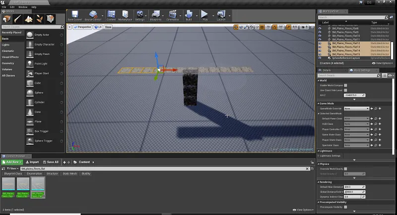397x215 pixels.
Task: Browse to GameMode Override asset magnifier icon
Action: (x=376, y=108)
